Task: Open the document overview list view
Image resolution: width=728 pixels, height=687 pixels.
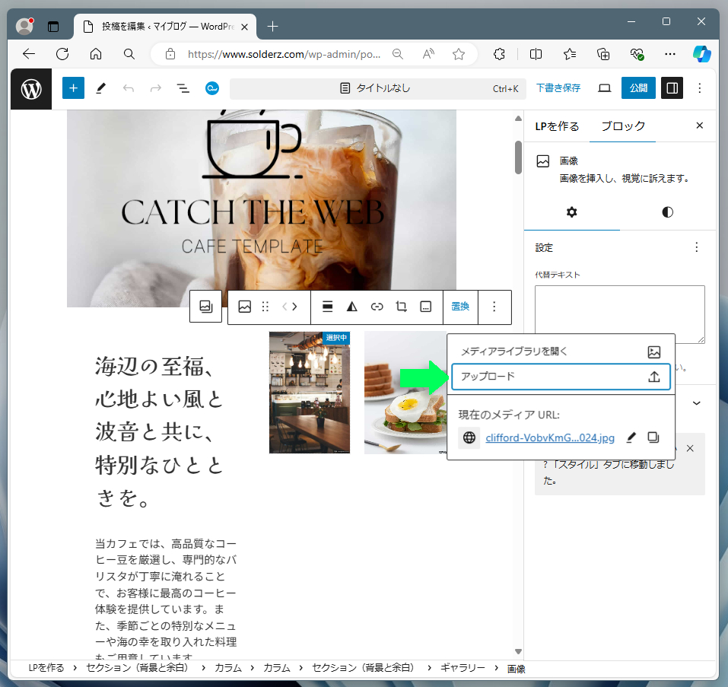Action: coord(183,88)
